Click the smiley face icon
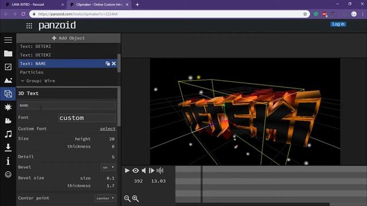This screenshot has height=206, width=367. coord(8,175)
